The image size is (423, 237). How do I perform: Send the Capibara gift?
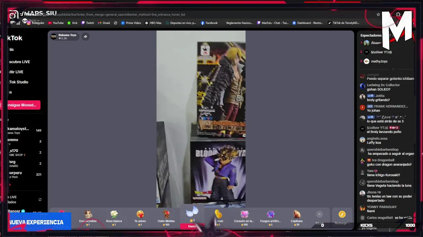(296, 218)
